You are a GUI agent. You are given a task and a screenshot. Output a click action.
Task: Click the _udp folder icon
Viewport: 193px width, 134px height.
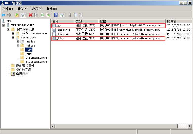pos(22,54)
